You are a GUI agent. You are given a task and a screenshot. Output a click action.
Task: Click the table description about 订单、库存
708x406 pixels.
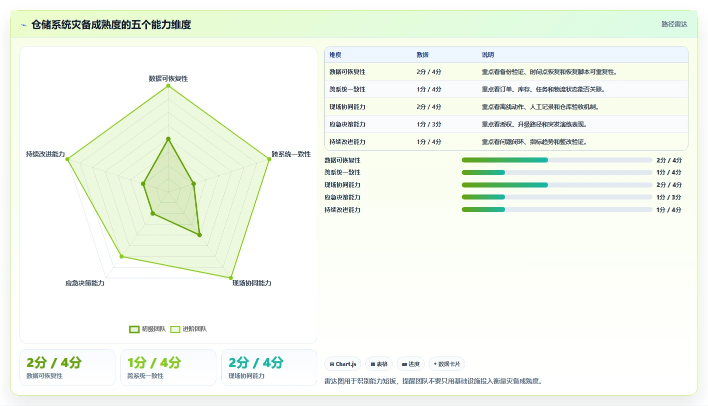[x=544, y=89]
